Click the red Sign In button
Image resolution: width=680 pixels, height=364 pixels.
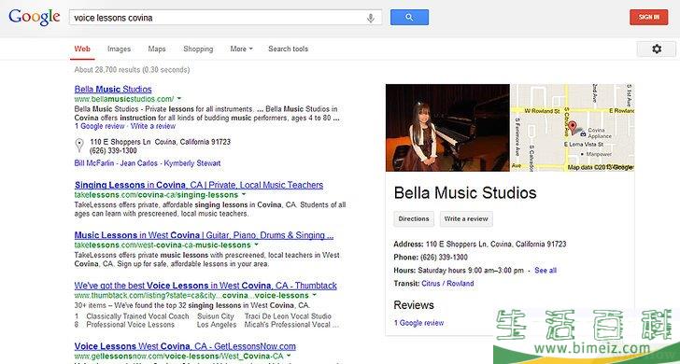649,18
